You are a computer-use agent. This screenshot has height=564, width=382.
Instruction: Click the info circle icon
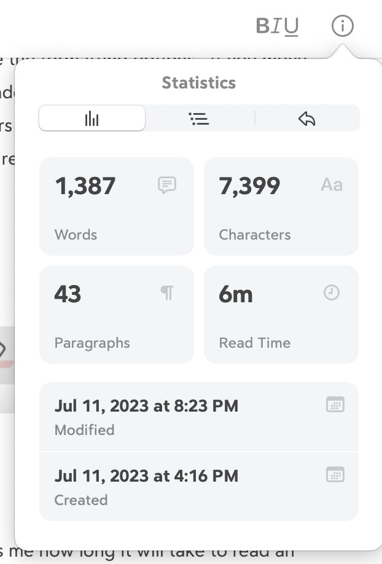[343, 26]
